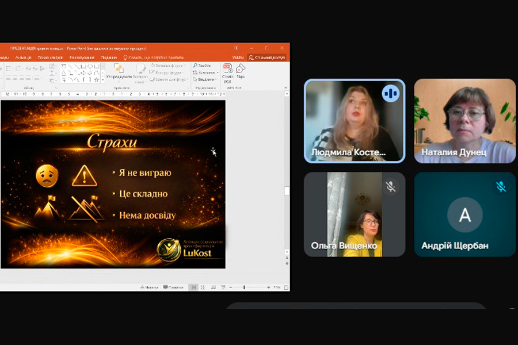
Task: Open the Shape Fill (Заливка фігури) dropdown
Action: (168, 66)
